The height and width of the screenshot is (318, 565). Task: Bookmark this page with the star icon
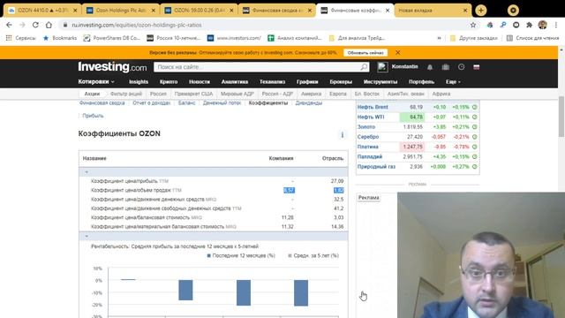(473, 25)
